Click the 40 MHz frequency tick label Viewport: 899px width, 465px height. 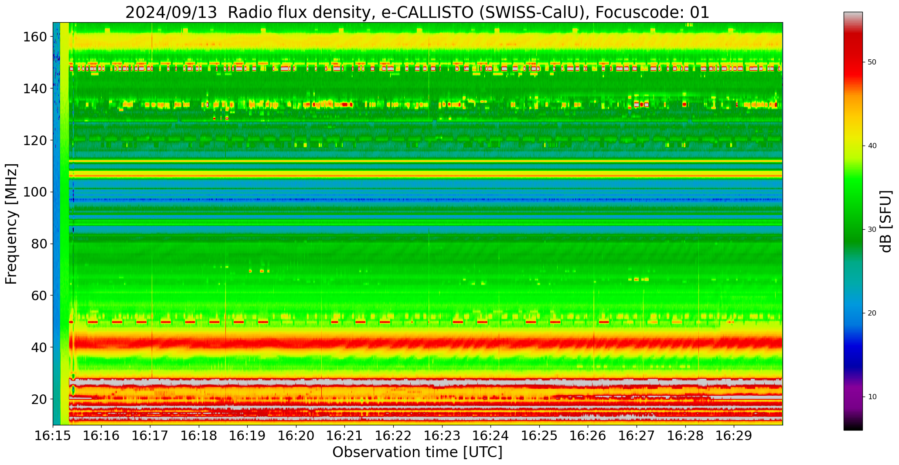[x=39, y=347]
